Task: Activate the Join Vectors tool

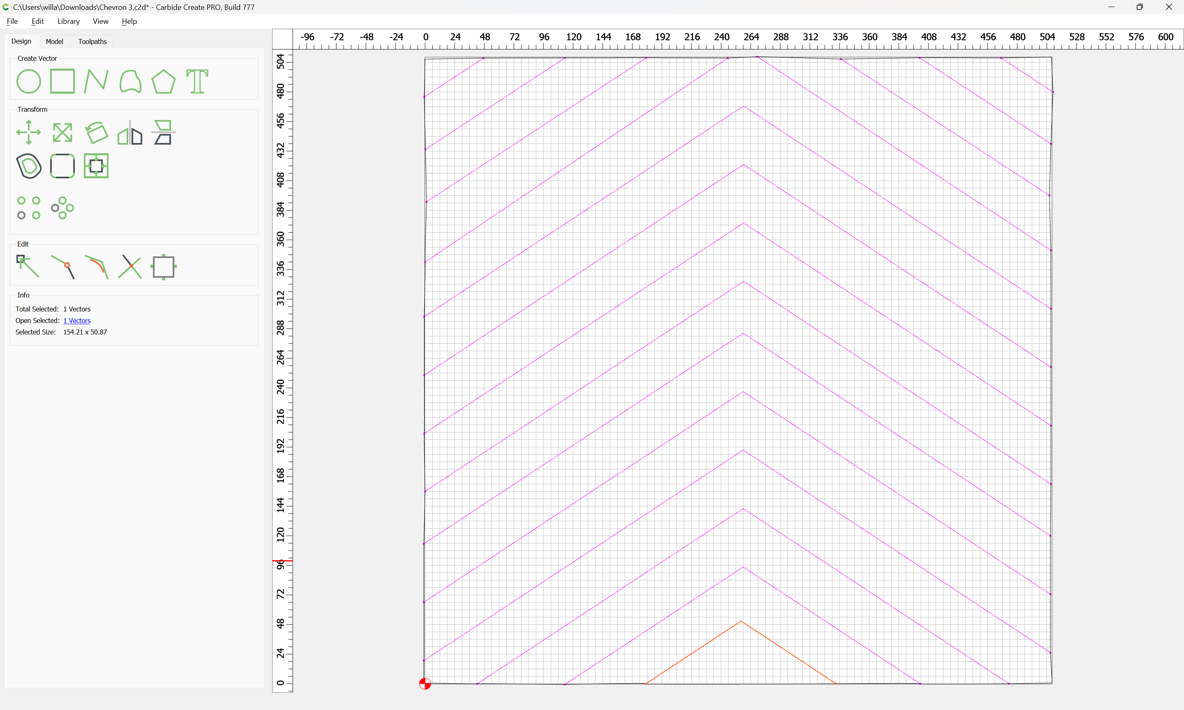Action: tap(62, 267)
